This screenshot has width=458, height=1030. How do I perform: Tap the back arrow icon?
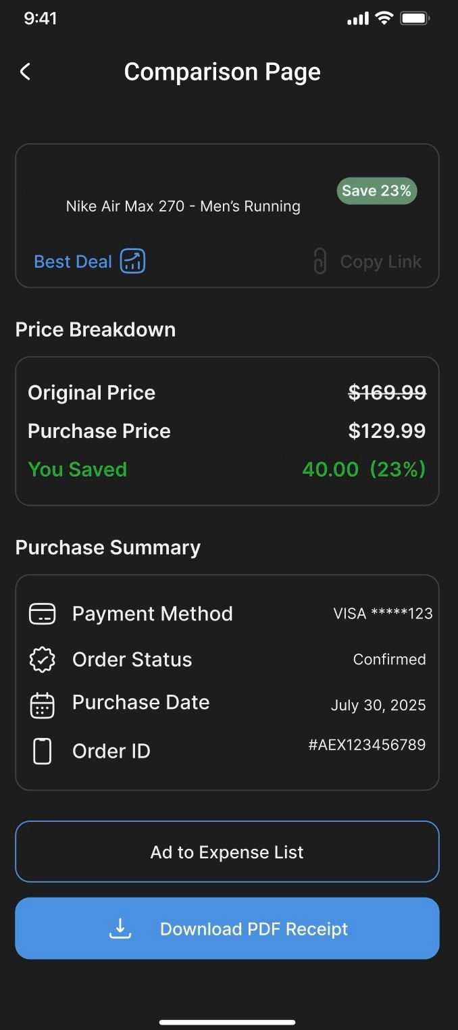click(x=26, y=72)
